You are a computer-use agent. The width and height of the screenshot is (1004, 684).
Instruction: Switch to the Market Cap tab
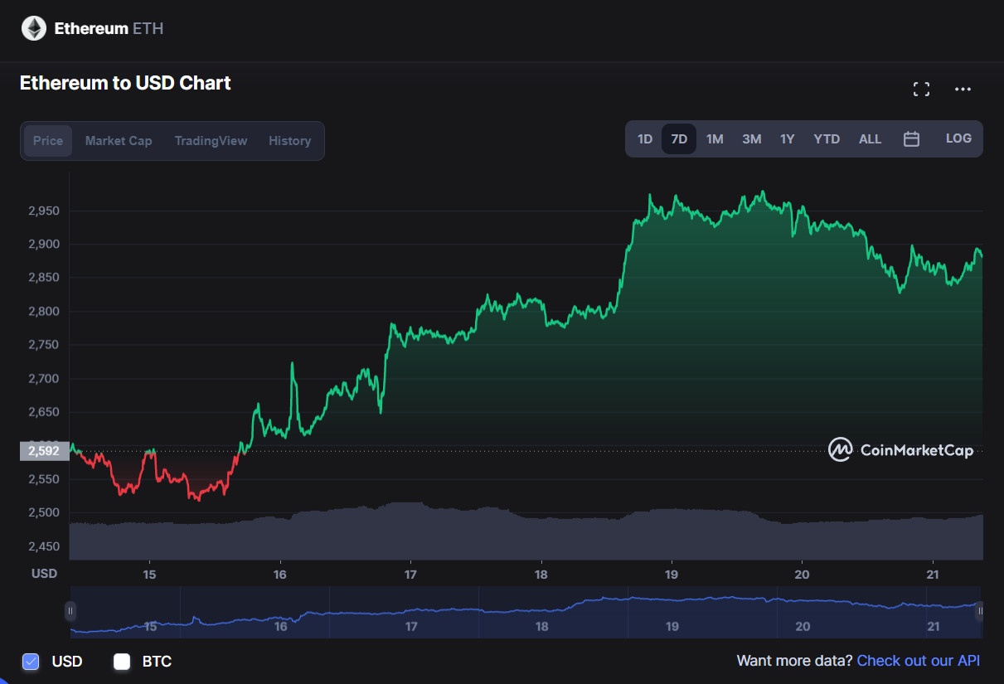pyautogui.click(x=118, y=140)
